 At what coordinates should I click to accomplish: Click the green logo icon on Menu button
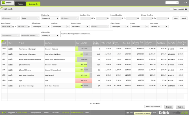coord(3,3)
